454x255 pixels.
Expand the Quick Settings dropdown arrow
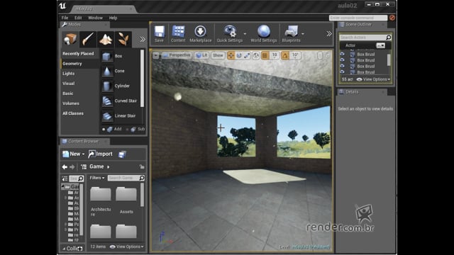245,34
